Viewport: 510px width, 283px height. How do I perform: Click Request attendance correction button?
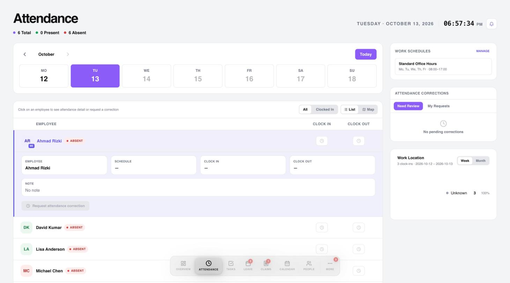[x=55, y=206]
